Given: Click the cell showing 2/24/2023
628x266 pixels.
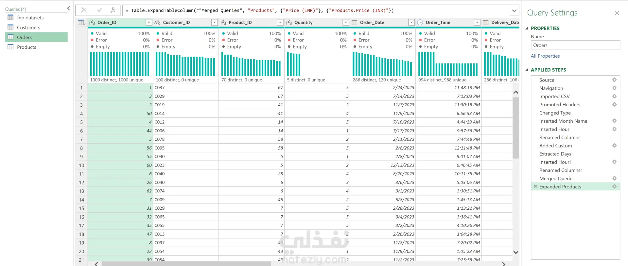Looking at the screenshot, I should click(x=383, y=88).
